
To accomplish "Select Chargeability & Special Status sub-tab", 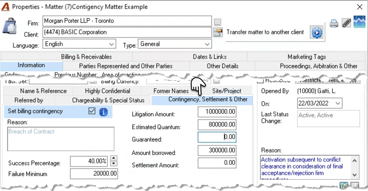I will coord(108,100).
